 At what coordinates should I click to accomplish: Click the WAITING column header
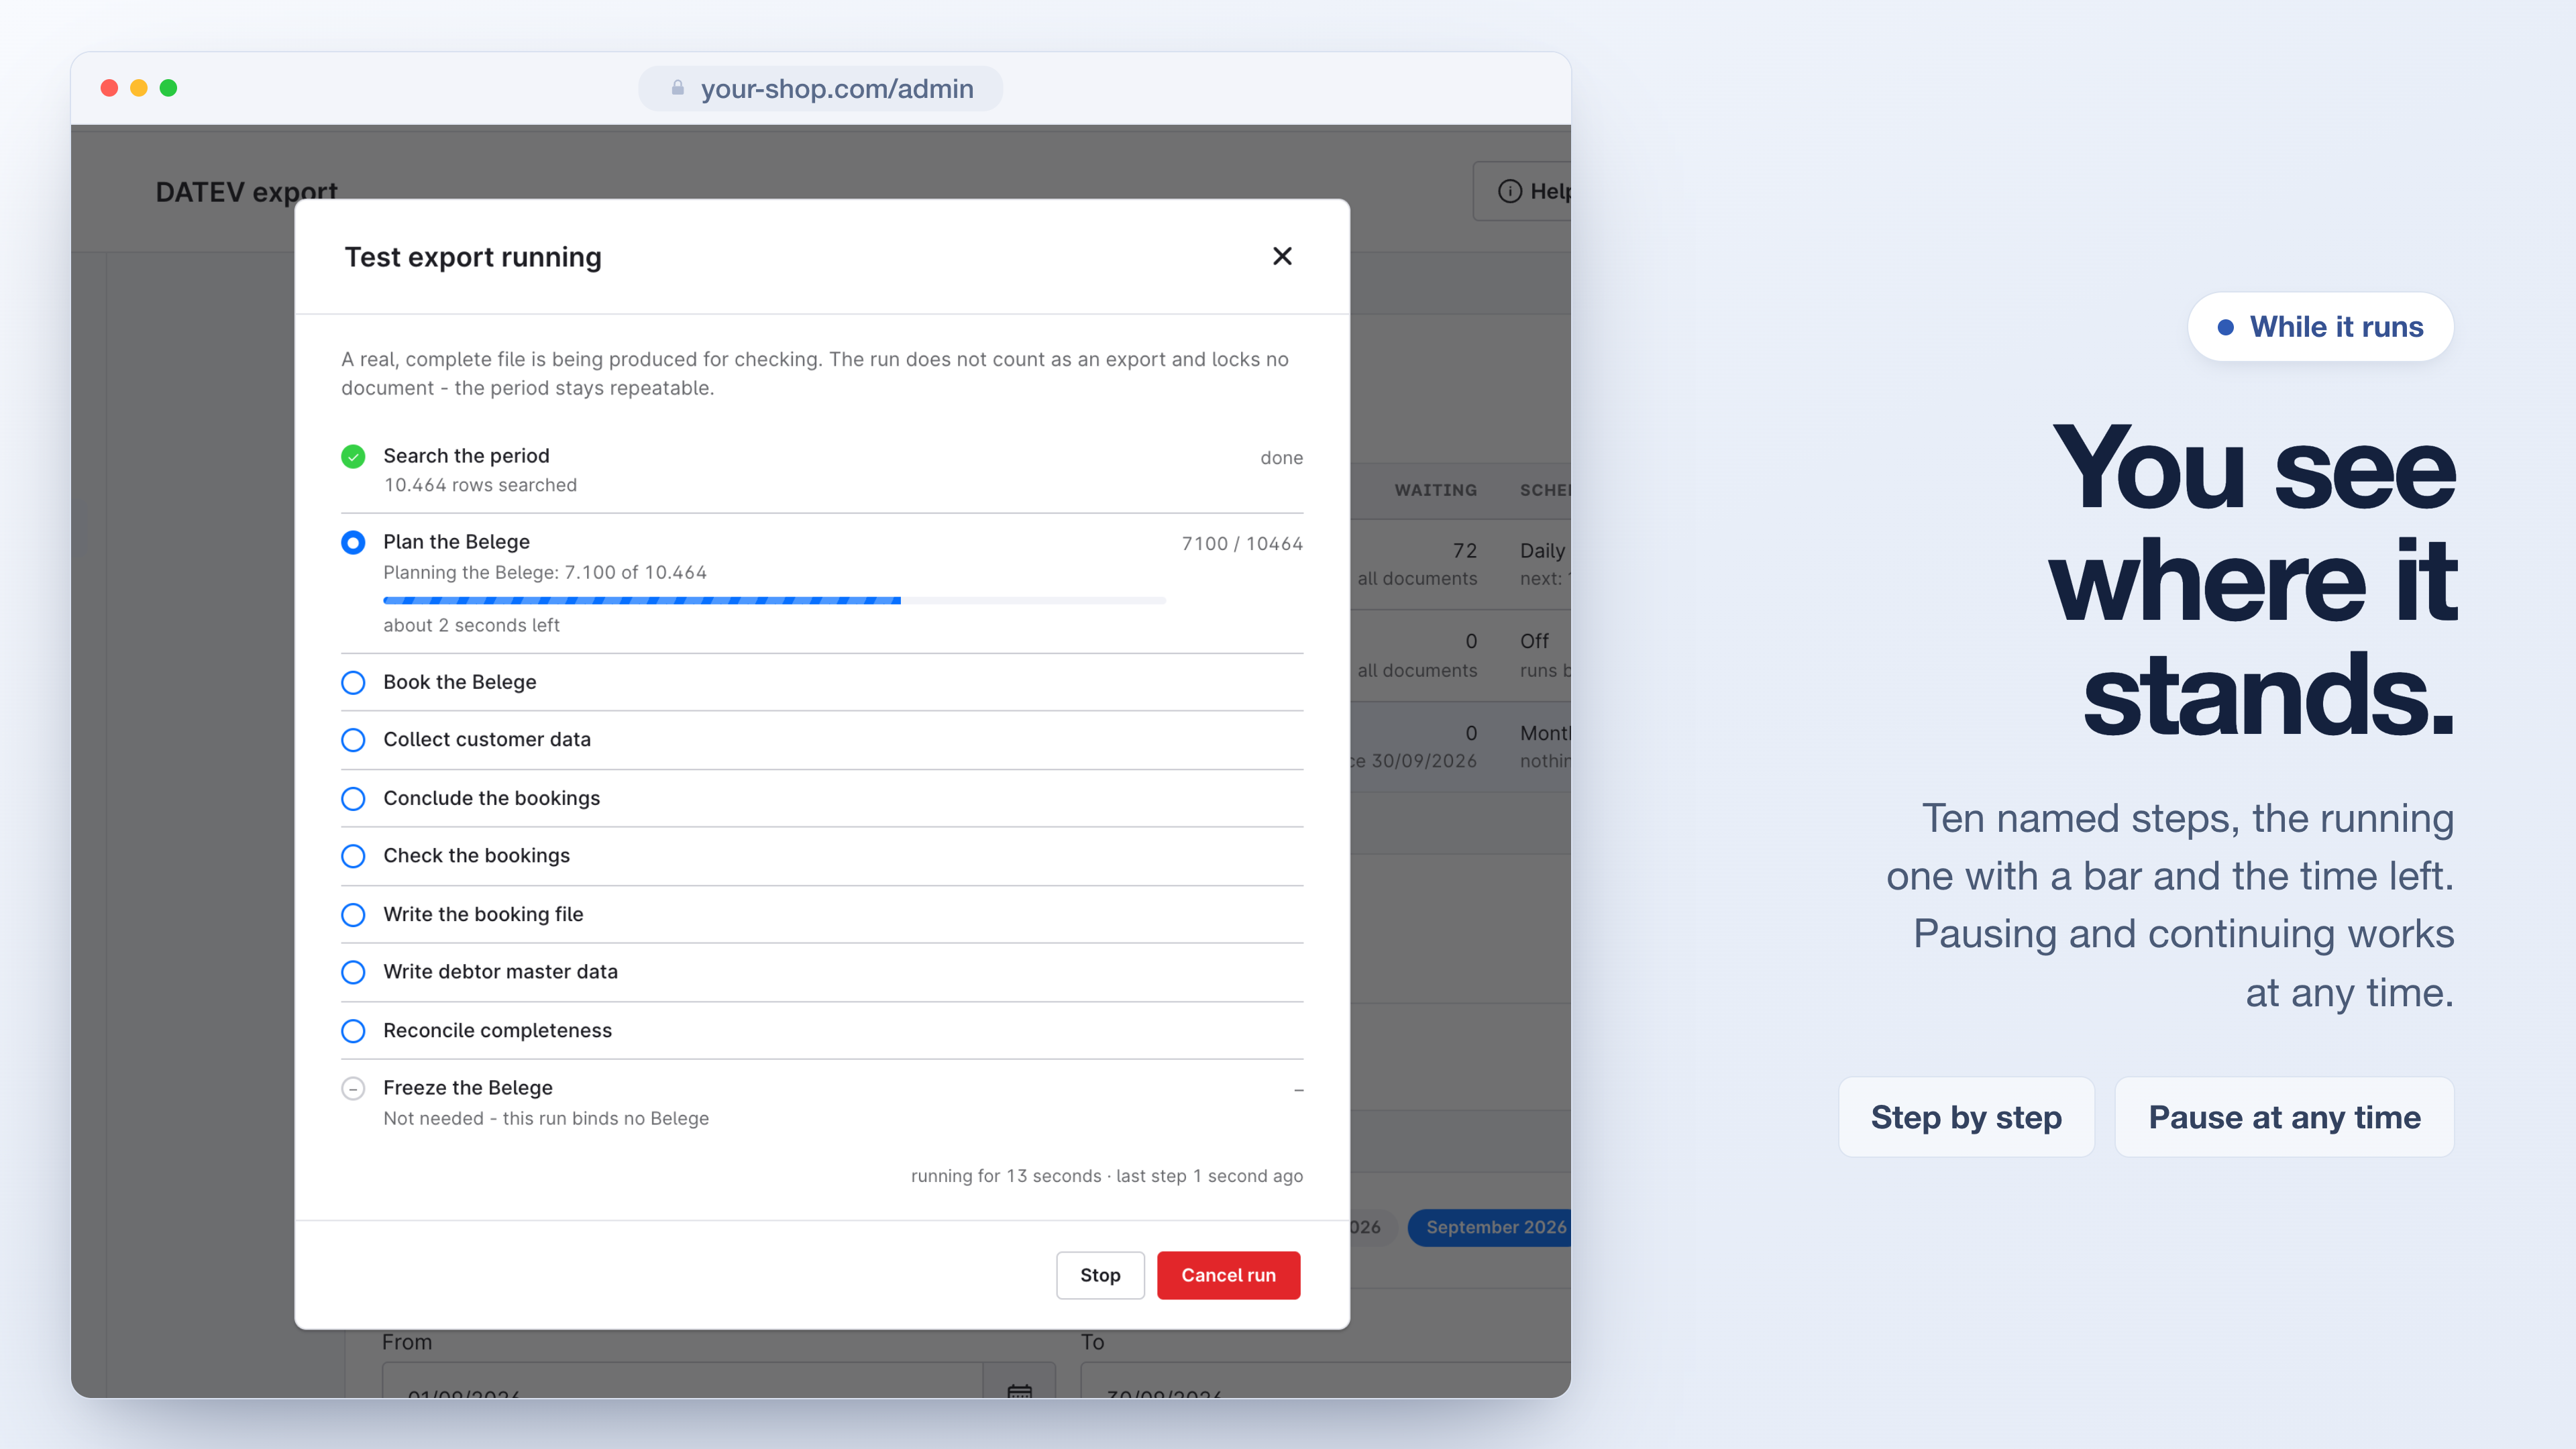click(x=1435, y=490)
